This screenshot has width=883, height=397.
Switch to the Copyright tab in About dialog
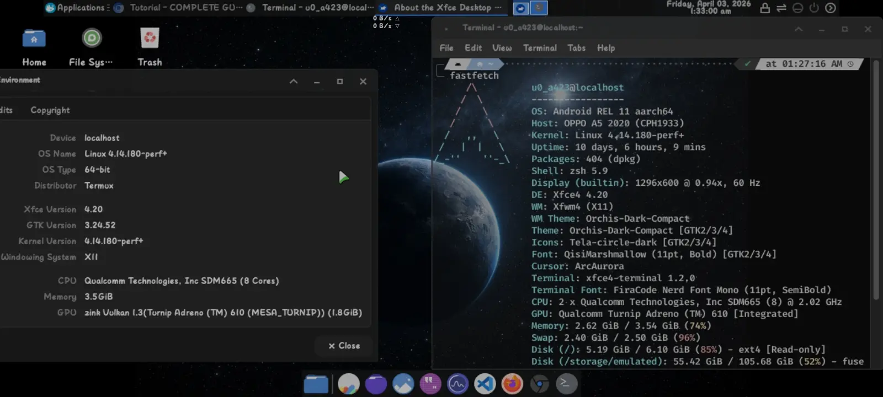pyautogui.click(x=50, y=110)
